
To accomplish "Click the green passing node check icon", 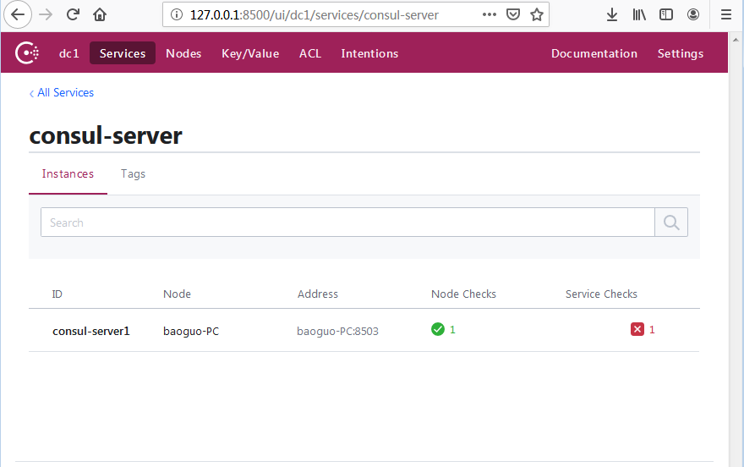I will tap(437, 329).
